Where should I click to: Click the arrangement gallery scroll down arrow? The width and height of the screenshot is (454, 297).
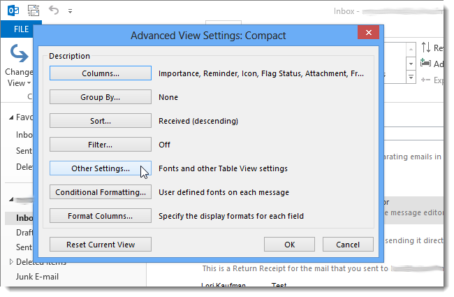pos(411,64)
